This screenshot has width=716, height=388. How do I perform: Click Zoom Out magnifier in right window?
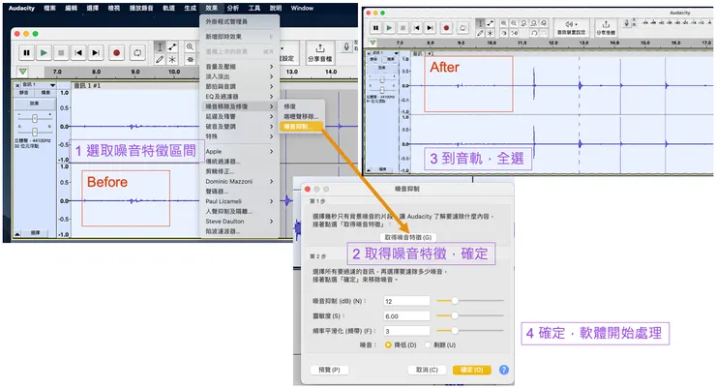tap(514, 23)
